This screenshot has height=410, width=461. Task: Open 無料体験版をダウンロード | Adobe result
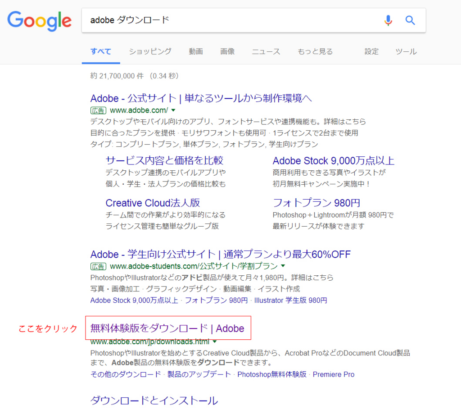(x=167, y=328)
